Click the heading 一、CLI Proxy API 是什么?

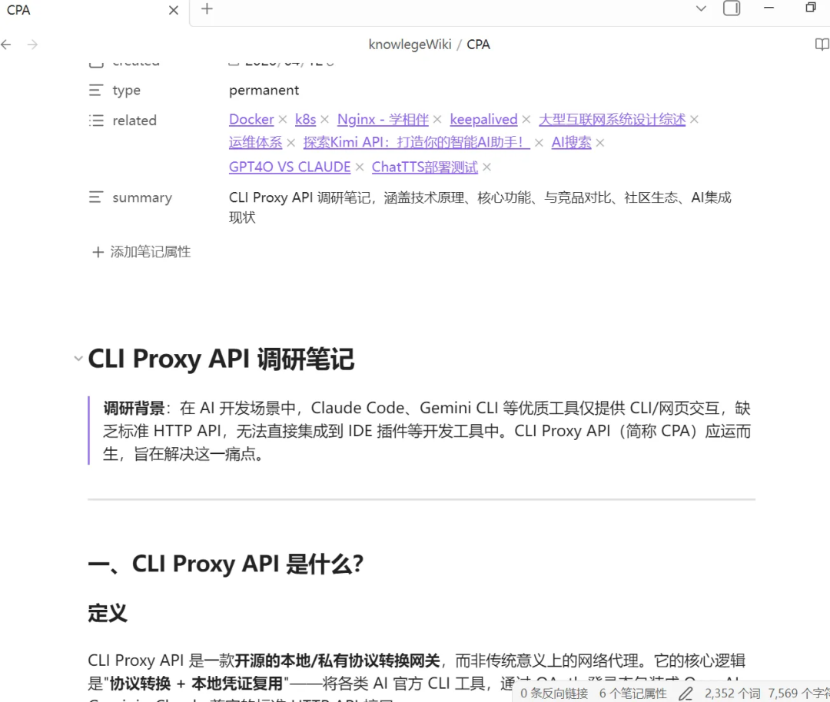(225, 564)
